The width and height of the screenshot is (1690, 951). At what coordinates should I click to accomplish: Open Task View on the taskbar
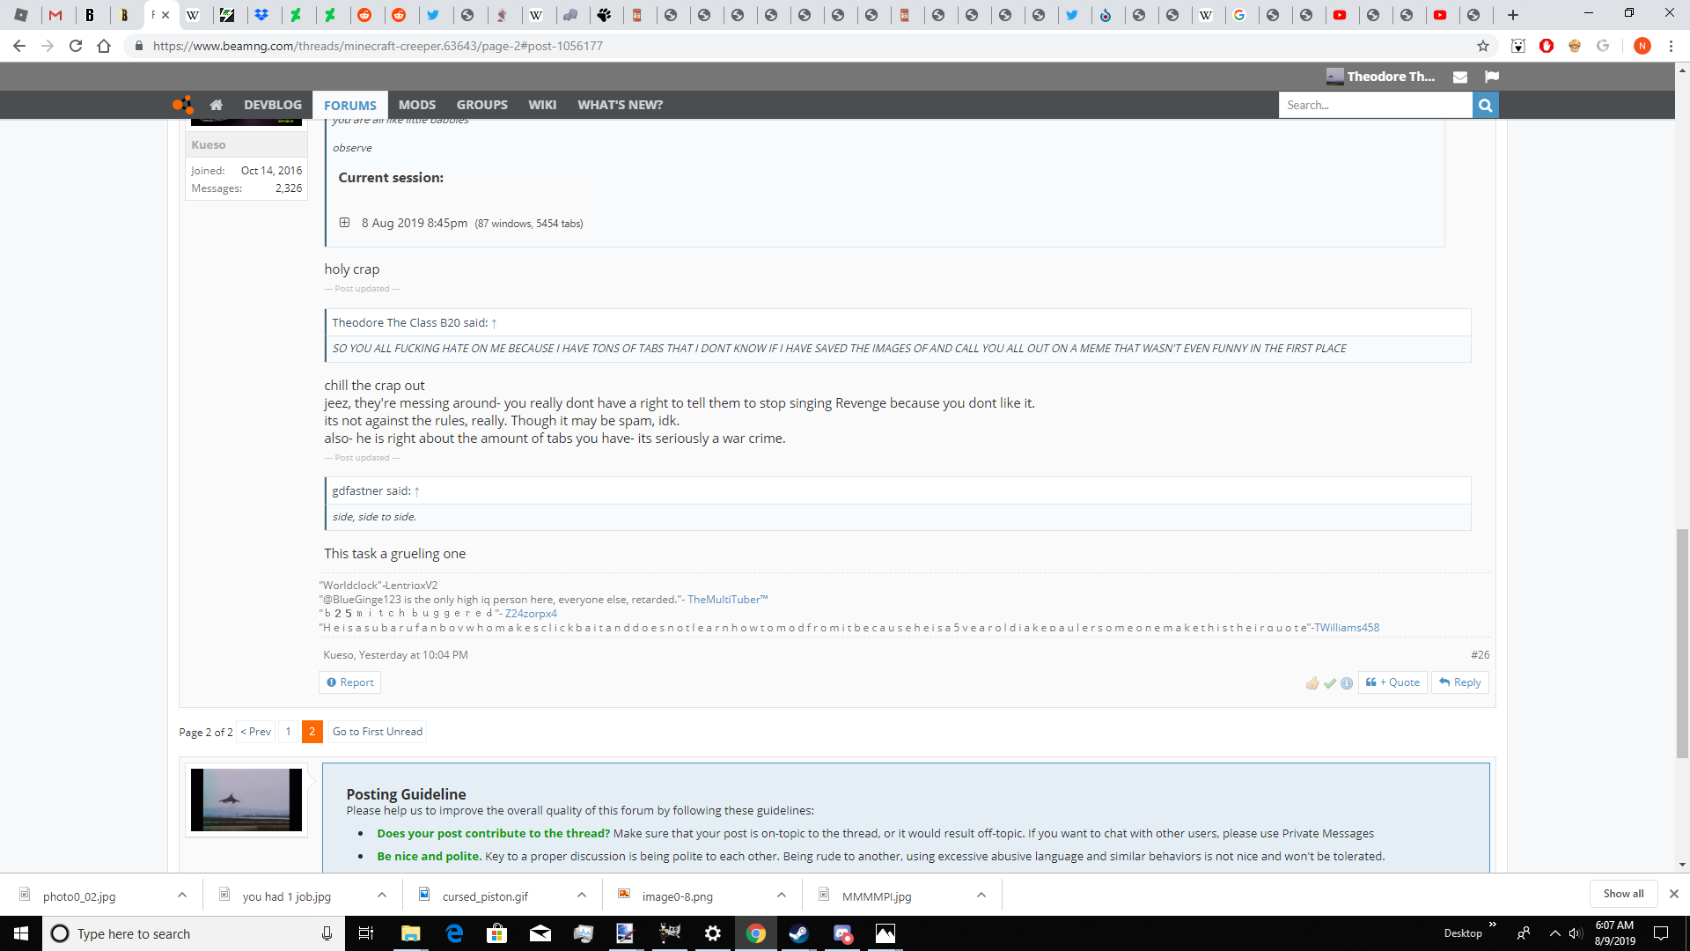366,933
